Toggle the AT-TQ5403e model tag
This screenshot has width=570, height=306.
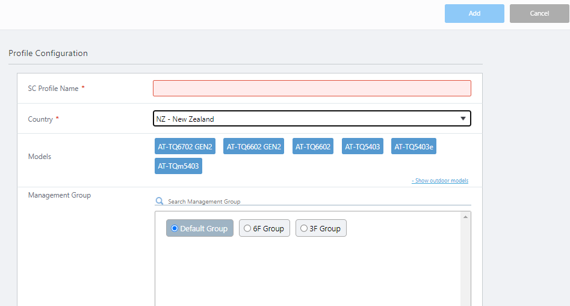click(414, 146)
